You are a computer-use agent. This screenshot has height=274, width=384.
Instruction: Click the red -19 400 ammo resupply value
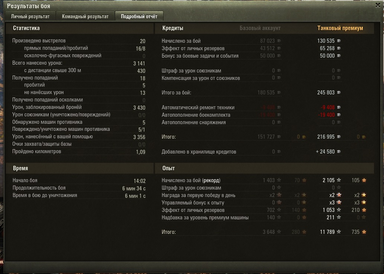click(x=326, y=115)
